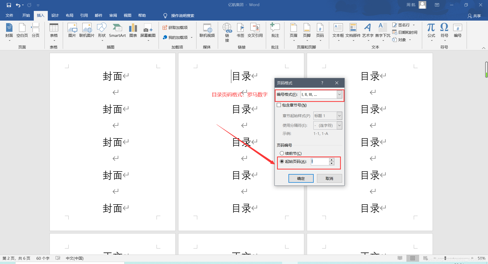Collapse the ribbon with the chevron
Screen dimensions: 488x264
click(x=484, y=48)
